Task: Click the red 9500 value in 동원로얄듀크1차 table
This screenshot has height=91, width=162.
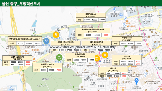Action: point(106,35)
